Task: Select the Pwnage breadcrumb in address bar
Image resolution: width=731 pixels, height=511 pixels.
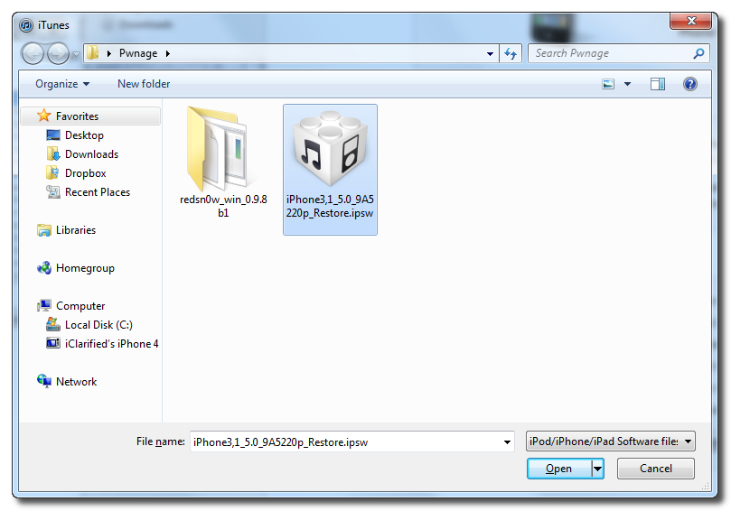Action: (x=138, y=53)
